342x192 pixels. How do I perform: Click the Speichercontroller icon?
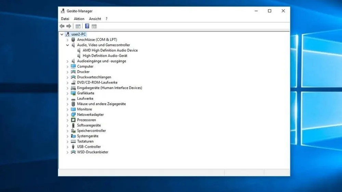click(73, 131)
